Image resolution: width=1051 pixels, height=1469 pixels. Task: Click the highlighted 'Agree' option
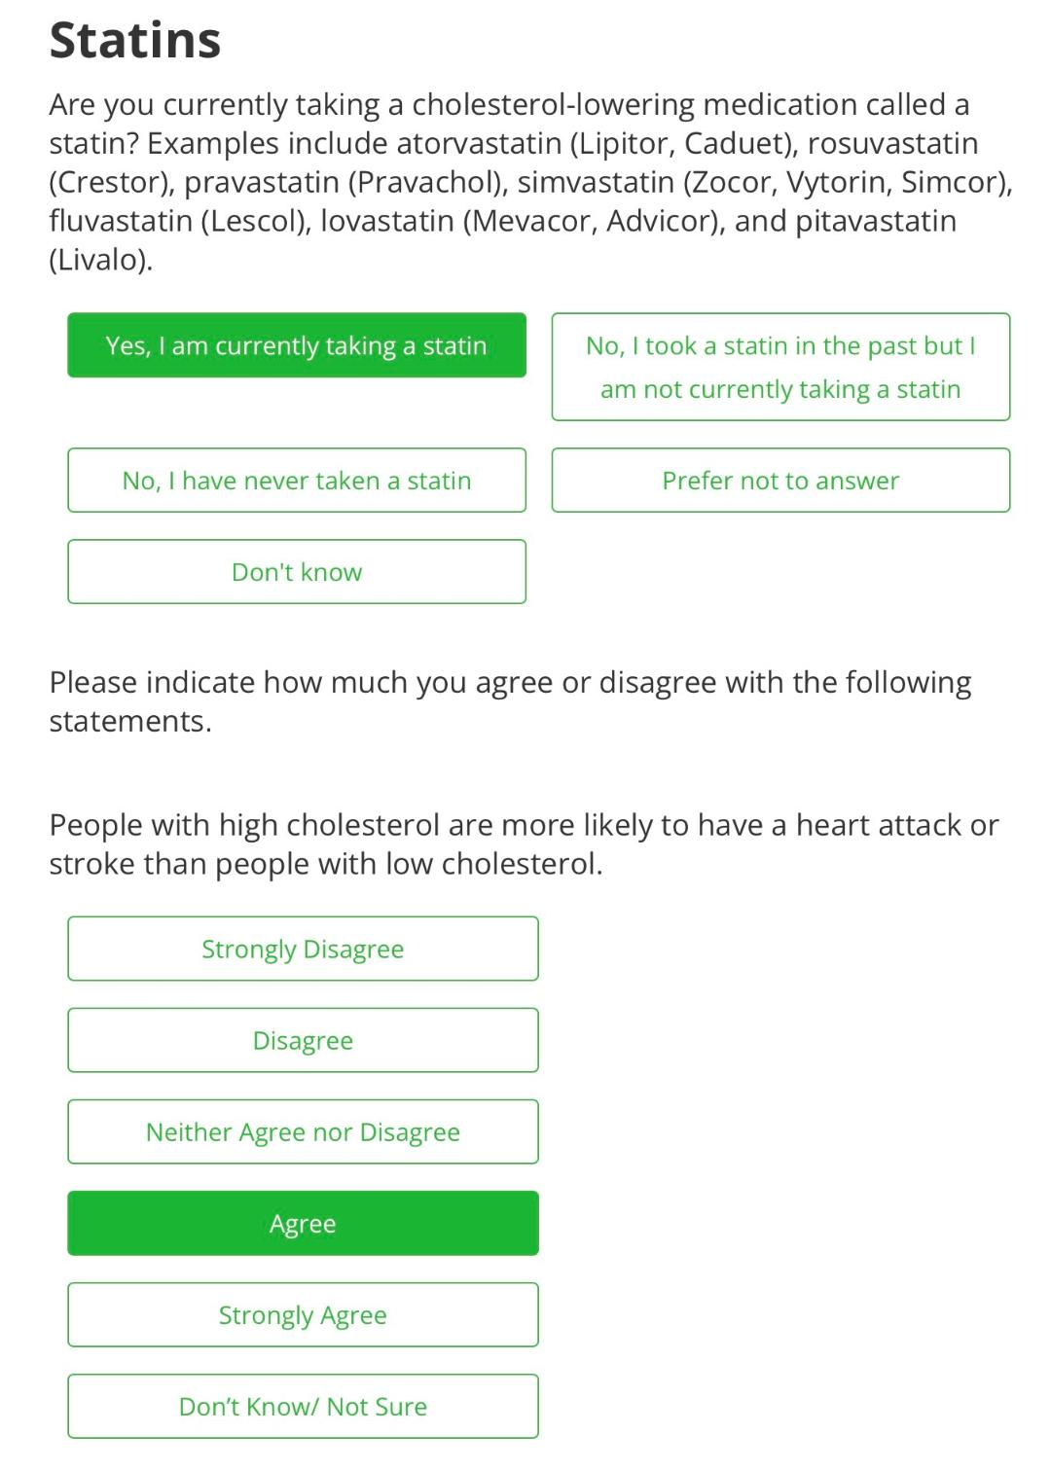point(303,1223)
